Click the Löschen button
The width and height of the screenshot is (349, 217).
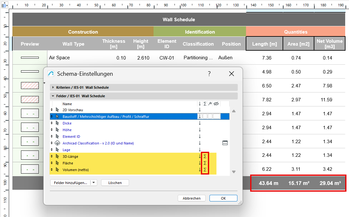[115, 183]
